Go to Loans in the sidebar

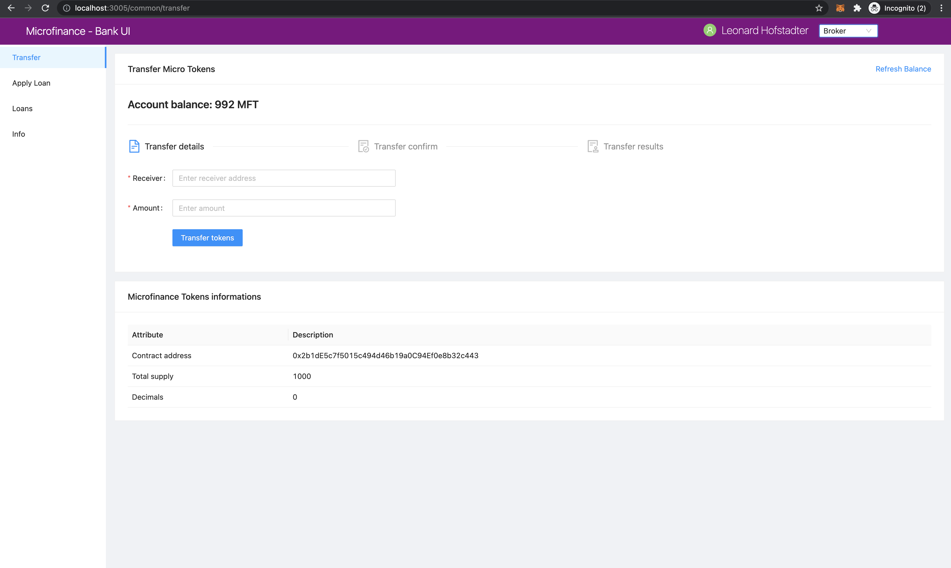coord(53,109)
